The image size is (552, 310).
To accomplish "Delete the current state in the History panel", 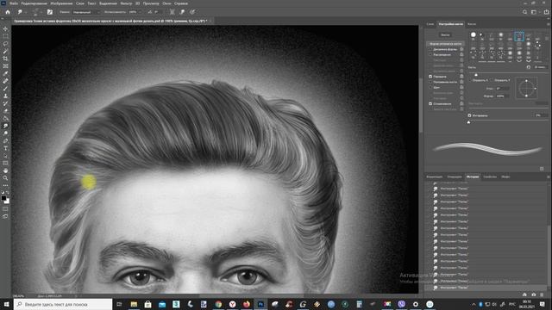I will coord(542,294).
